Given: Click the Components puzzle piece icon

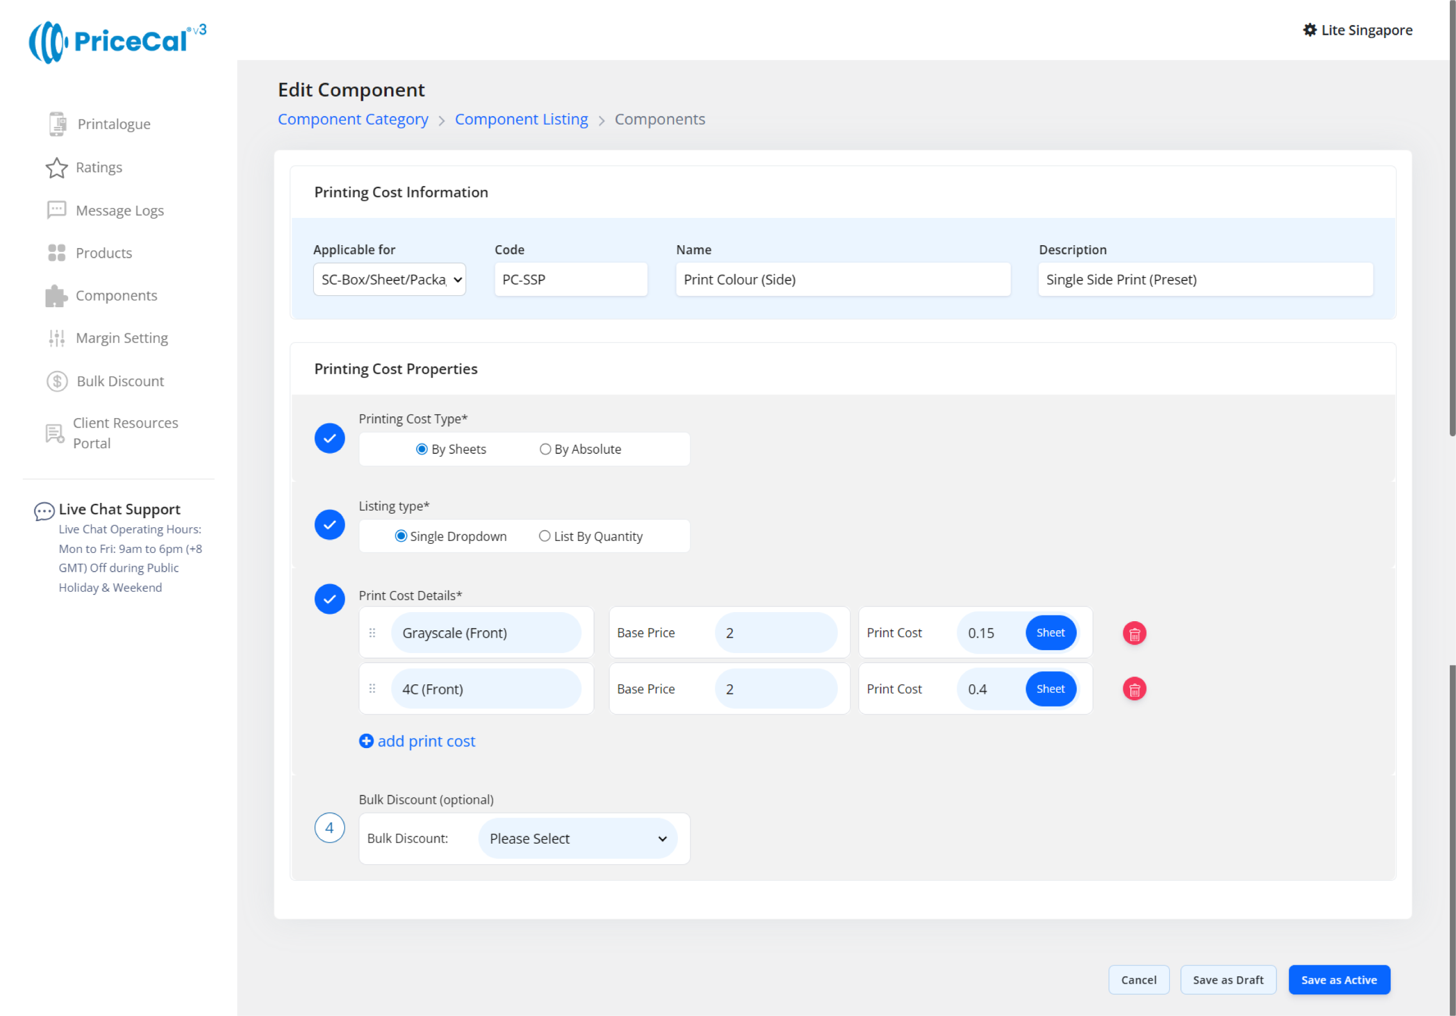Looking at the screenshot, I should click(x=56, y=296).
